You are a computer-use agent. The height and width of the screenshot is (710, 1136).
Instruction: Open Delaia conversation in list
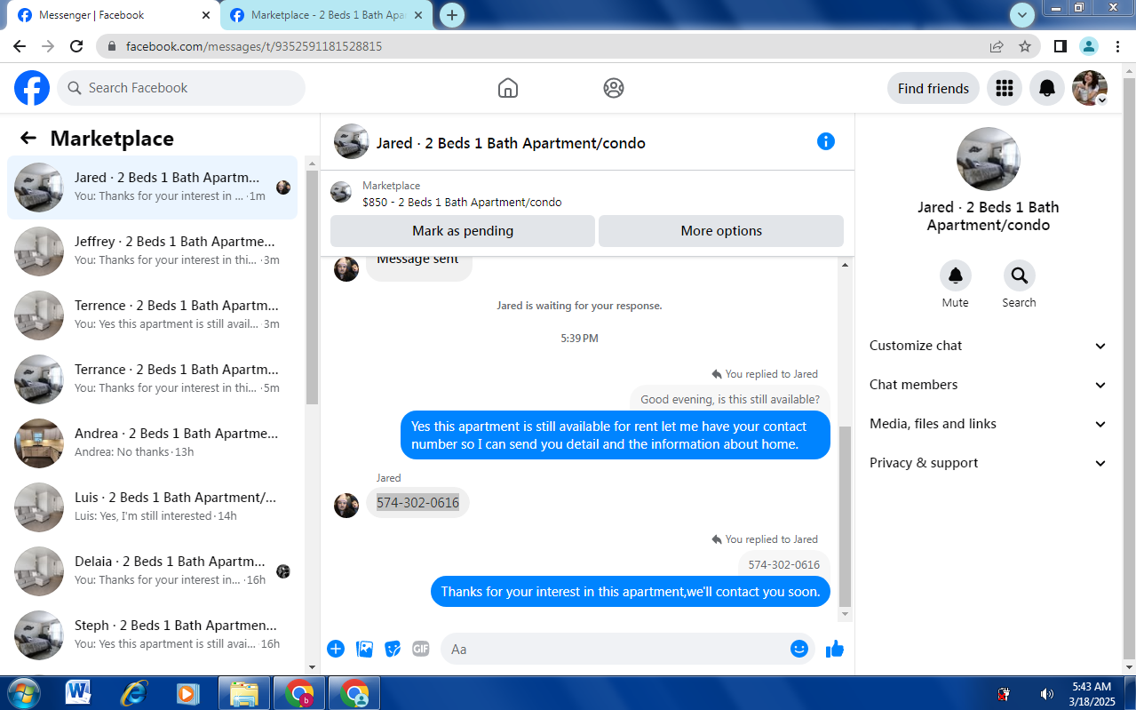[152, 570]
